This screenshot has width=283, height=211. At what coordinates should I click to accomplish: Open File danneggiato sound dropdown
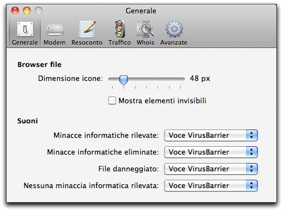[211, 169]
